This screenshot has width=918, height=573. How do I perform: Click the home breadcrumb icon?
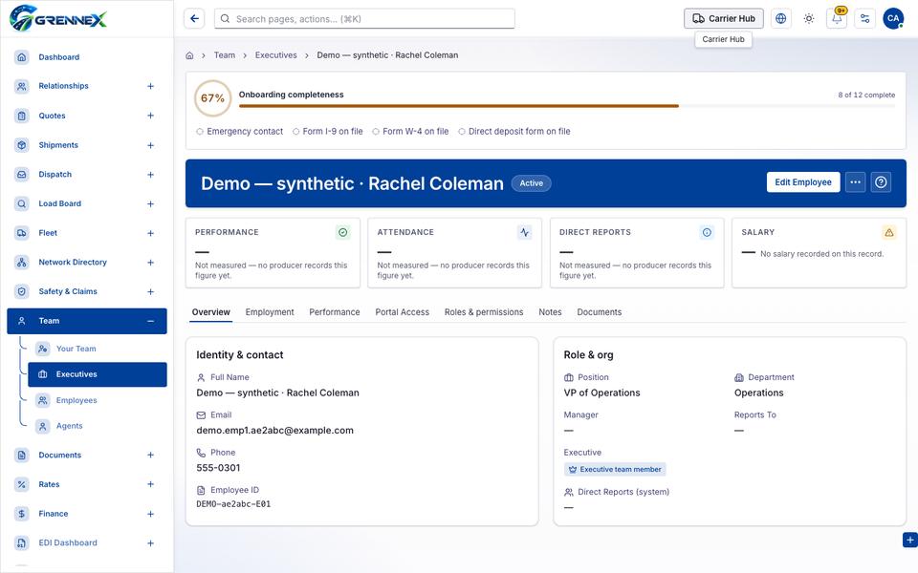click(189, 55)
